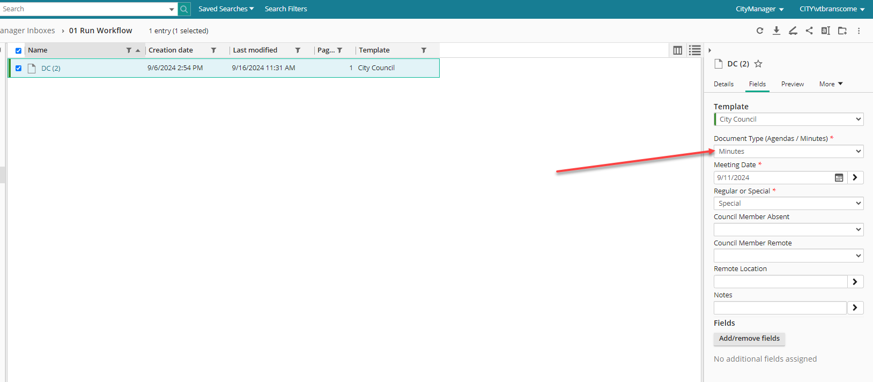Viewport: 873px width, 382px height.
Task: Click inside the Search input field
Action: [x=84, y=9]
